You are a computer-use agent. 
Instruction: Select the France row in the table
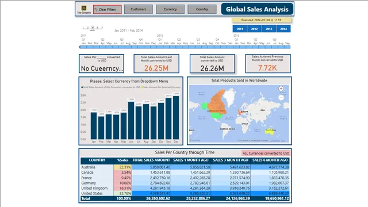coord(185,178)
